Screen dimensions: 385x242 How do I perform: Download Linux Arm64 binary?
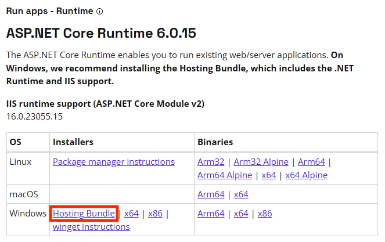coord(311,162)
